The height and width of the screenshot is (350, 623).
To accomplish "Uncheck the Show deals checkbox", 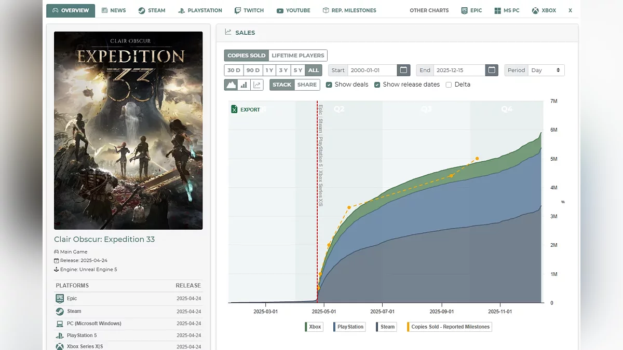I will point(329,85).
